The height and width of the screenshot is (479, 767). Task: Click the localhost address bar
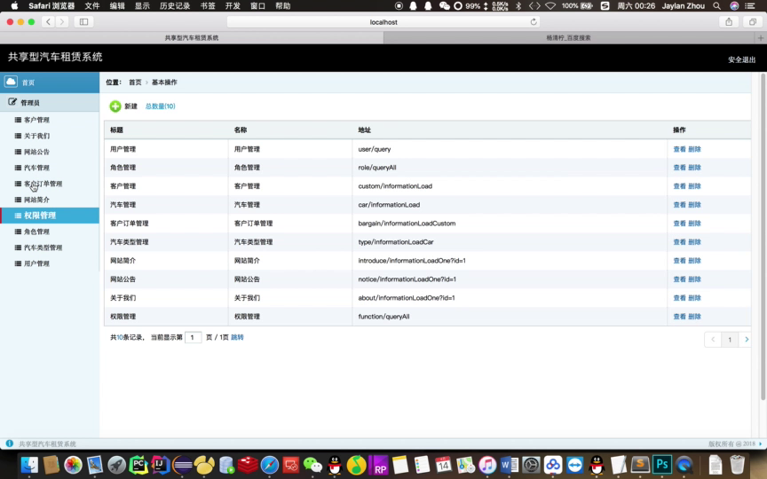pyautogui.click(x=383, y=21)
